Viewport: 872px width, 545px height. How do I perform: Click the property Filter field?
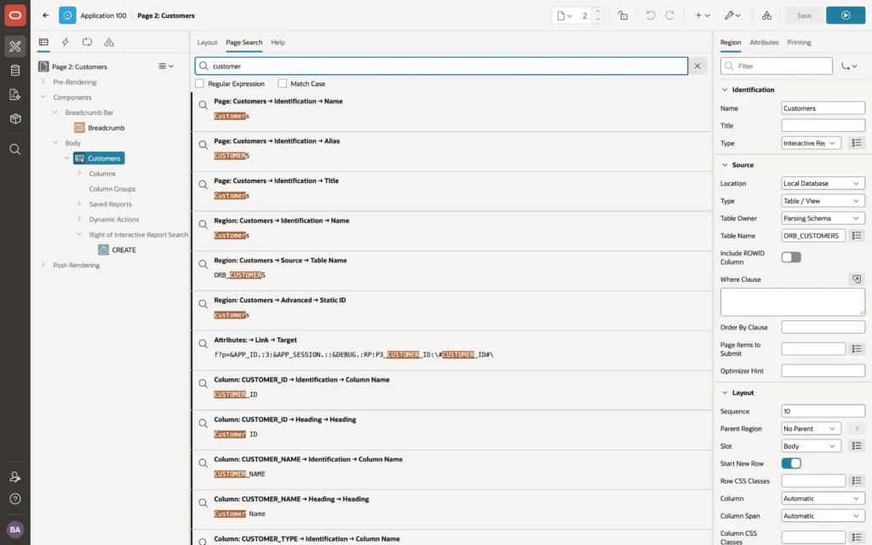pyautogui.click(x=777, y=66)
